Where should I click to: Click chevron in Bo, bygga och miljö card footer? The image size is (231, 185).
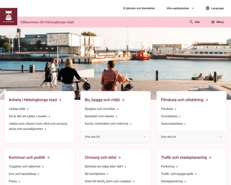click(x=144, y=137)
